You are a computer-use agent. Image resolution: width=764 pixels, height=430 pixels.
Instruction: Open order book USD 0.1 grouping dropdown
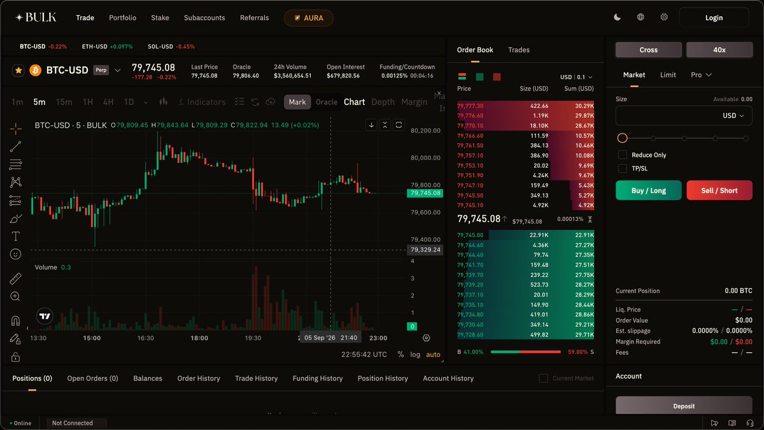point(576,77)
